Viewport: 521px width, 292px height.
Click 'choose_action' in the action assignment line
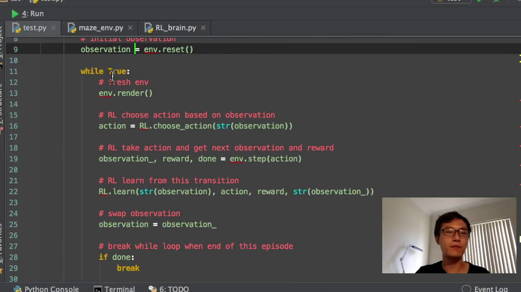182,126
